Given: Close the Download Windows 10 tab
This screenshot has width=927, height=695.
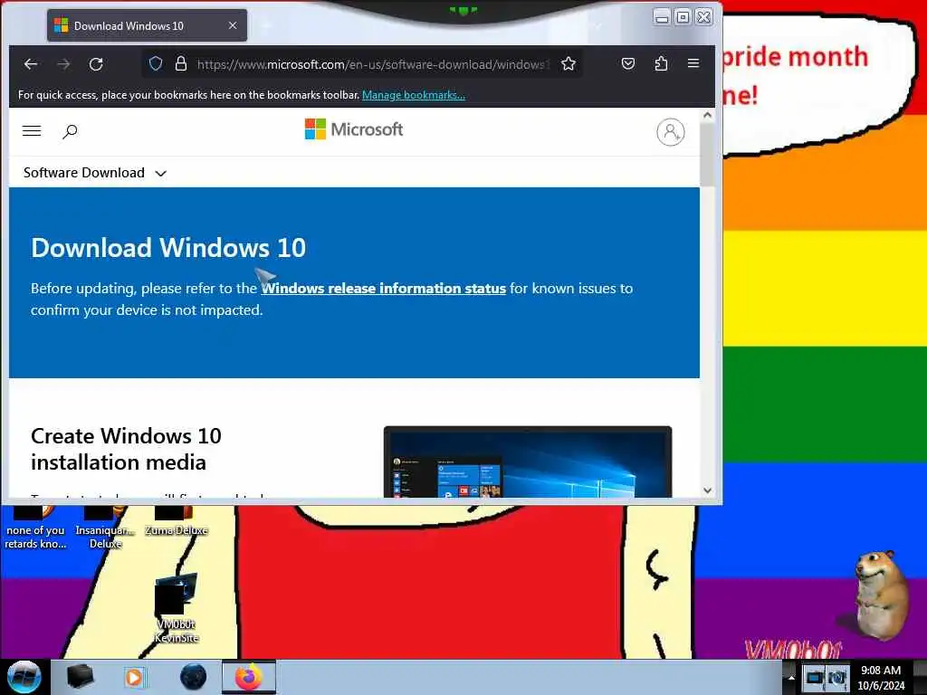Looking at the screenshot, I should tap(233, 25).
